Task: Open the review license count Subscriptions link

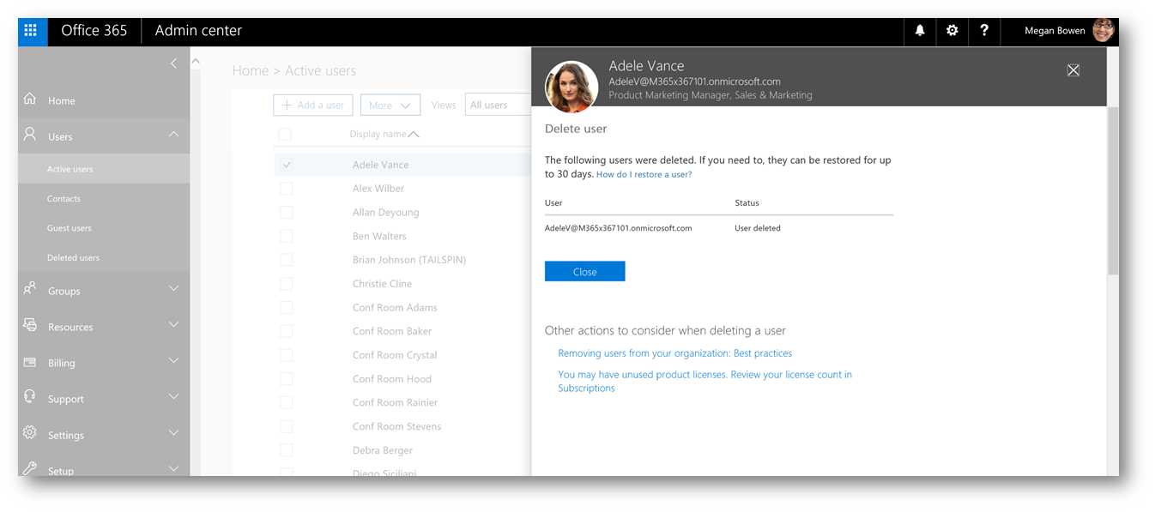Action: [704, 382]
